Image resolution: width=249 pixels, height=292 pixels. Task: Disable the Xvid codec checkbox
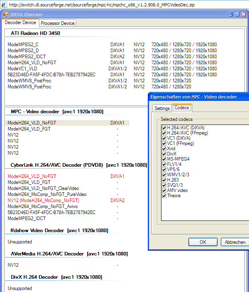[x=164, y=149]
